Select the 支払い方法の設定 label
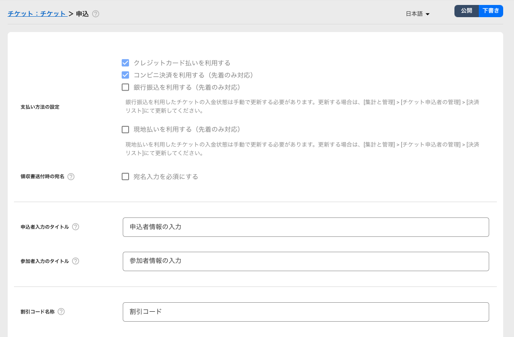 point(40,107)
